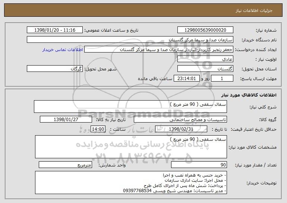
Task: Click the label اولویت نیاز
Action: 266,59
